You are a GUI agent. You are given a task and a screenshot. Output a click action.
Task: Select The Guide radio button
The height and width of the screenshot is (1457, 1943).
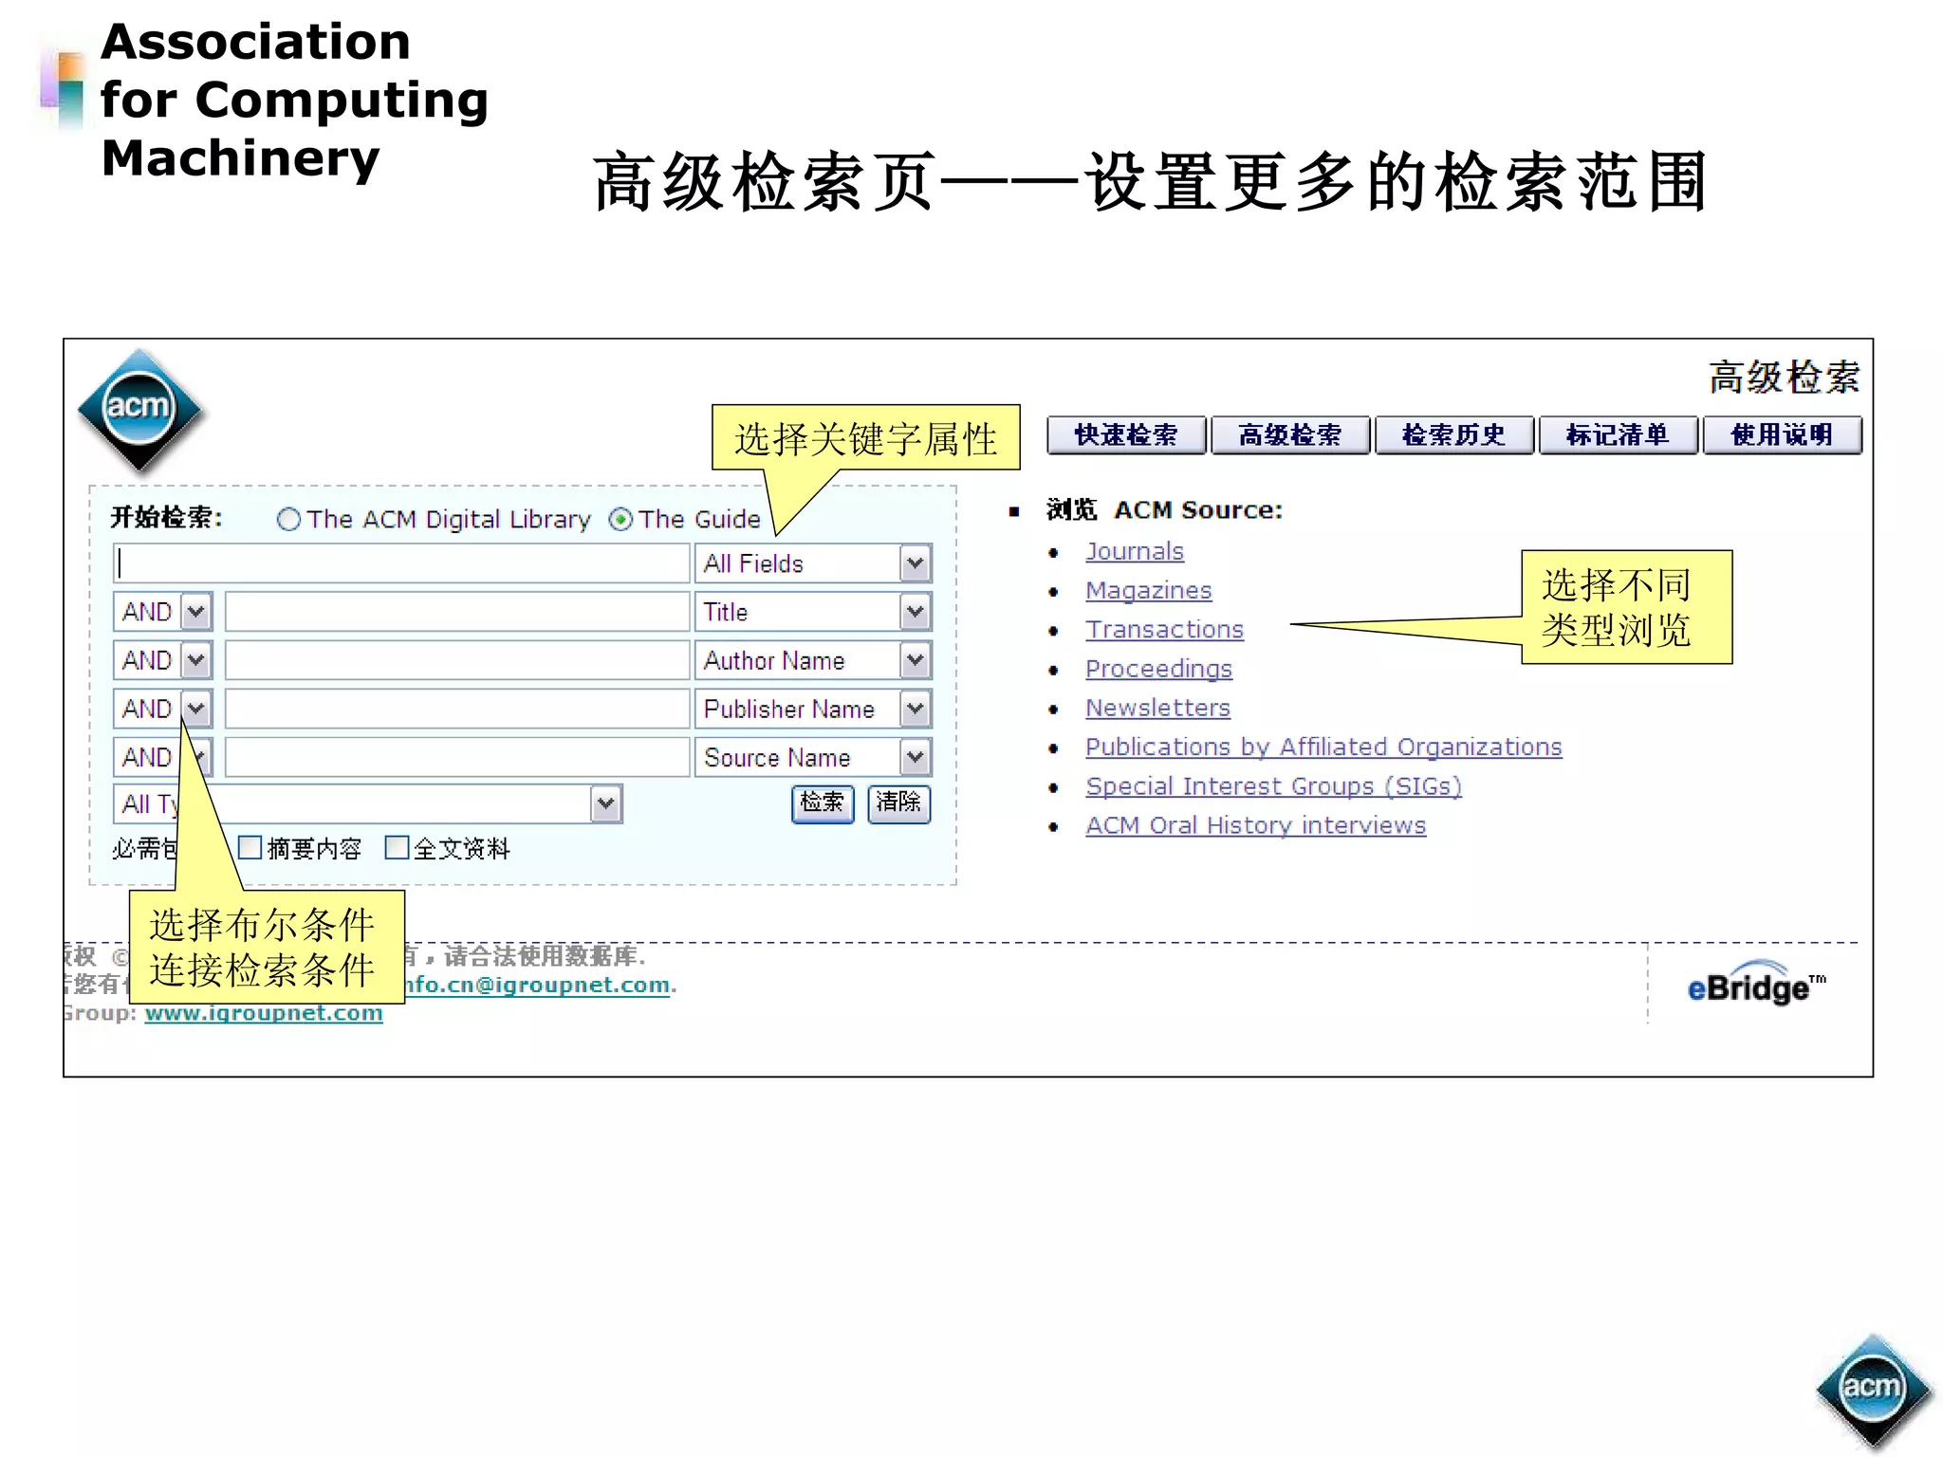tap(620, 520)
